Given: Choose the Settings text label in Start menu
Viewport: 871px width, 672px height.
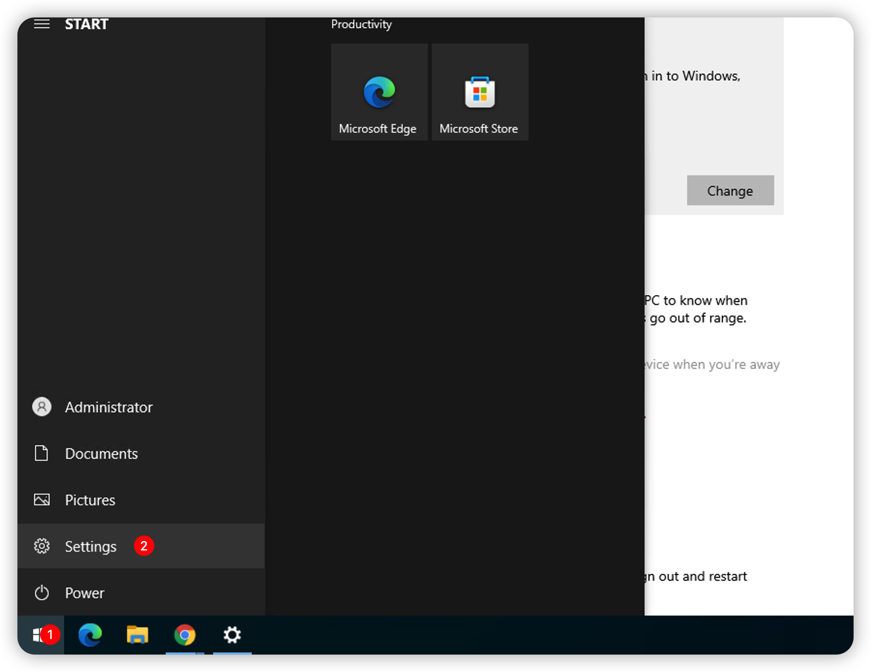Looking at the screenshot, I should tap(90, 547).
